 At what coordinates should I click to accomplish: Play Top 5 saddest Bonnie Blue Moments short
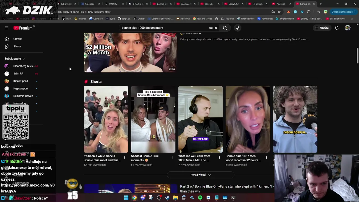(153, 119)
